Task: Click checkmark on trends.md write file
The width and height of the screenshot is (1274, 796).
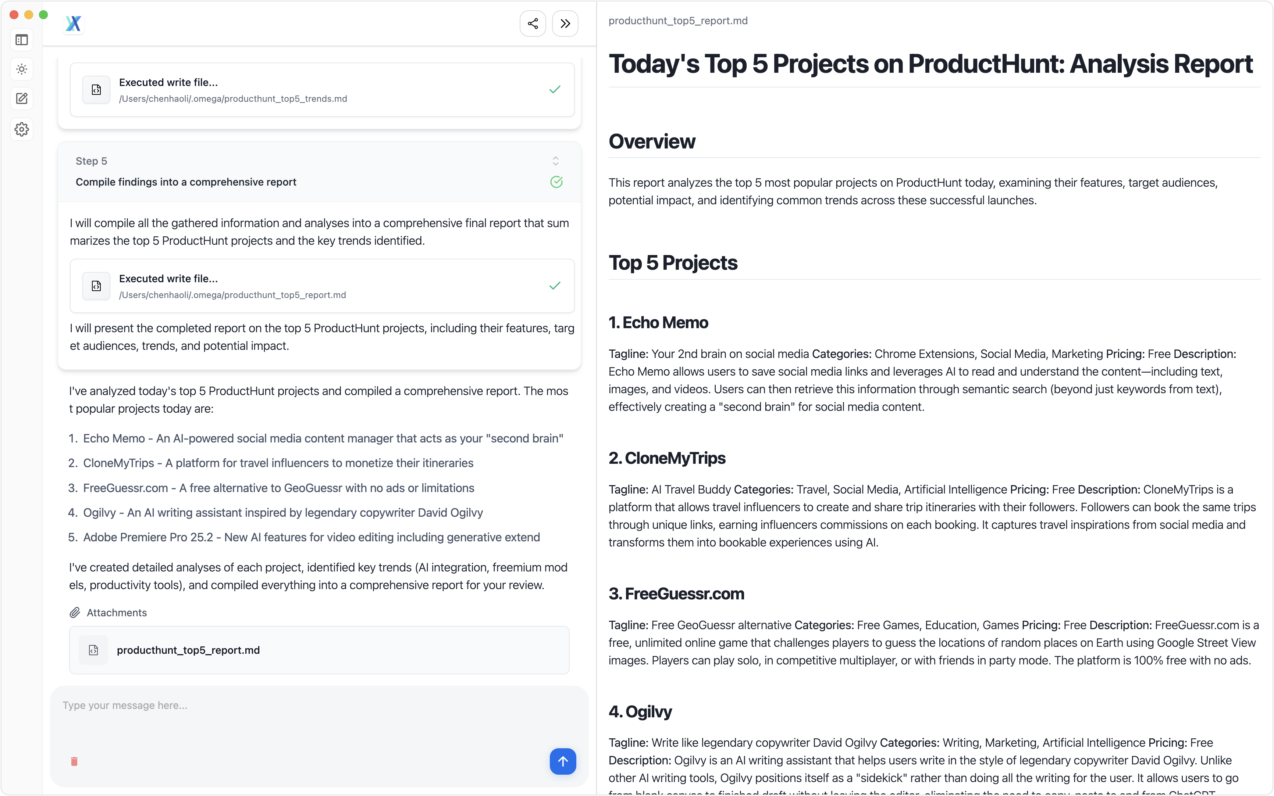Action: pyautogui.click(x=555, y=90)
